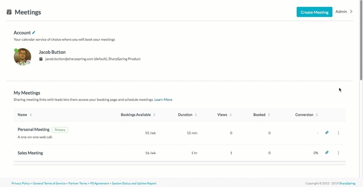Sort by Booked column
Viewport: 363px width, 187px height.
click(x=269, y=115)
